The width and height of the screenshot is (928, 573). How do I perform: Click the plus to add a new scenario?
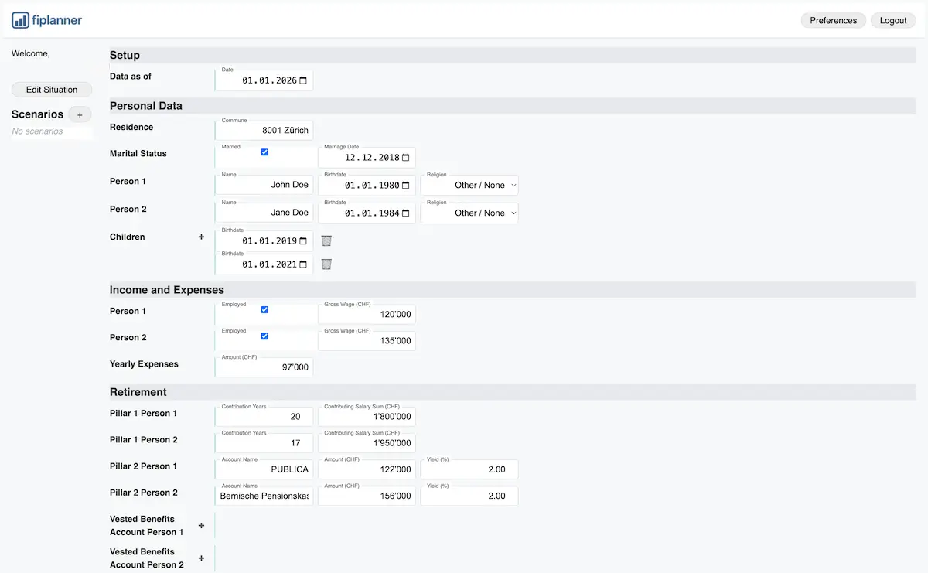(80, 114)
